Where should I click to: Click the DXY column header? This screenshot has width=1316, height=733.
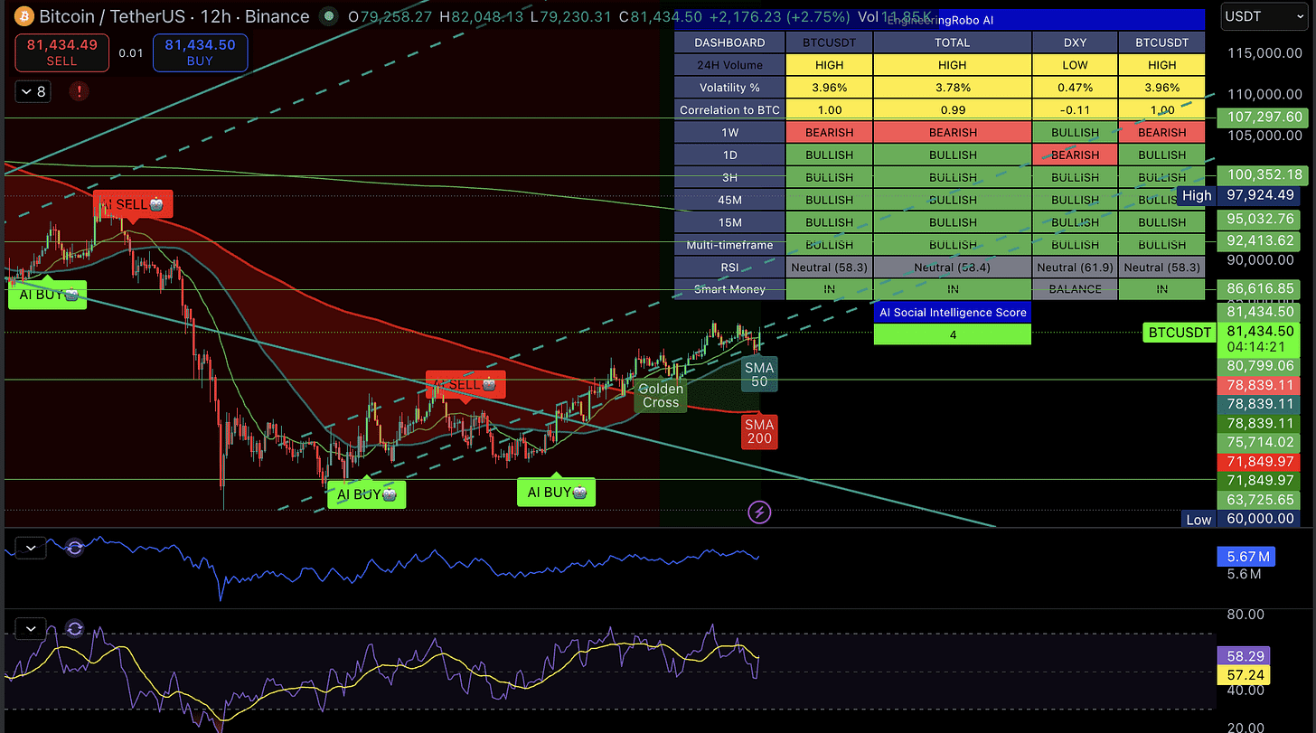coord(1075,42)
